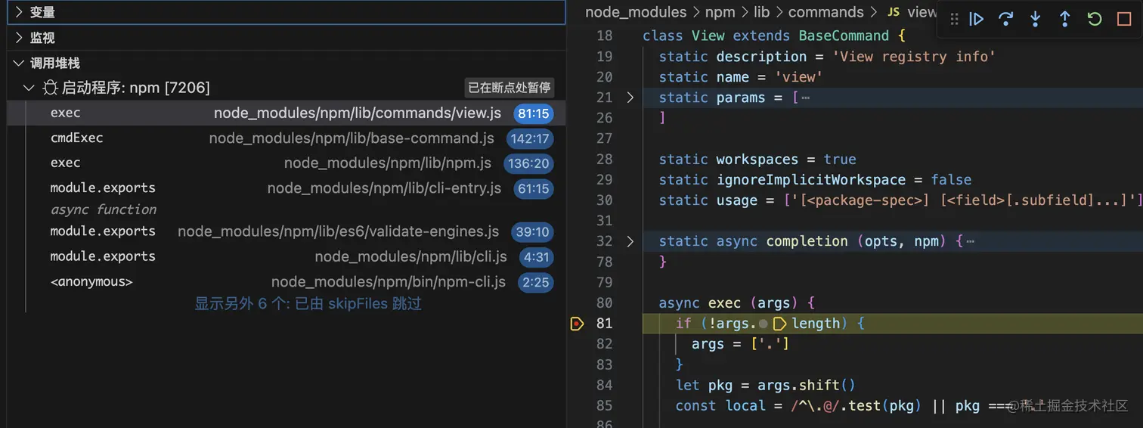
Task: Click the Step Over debug button
Action: 1005,19
